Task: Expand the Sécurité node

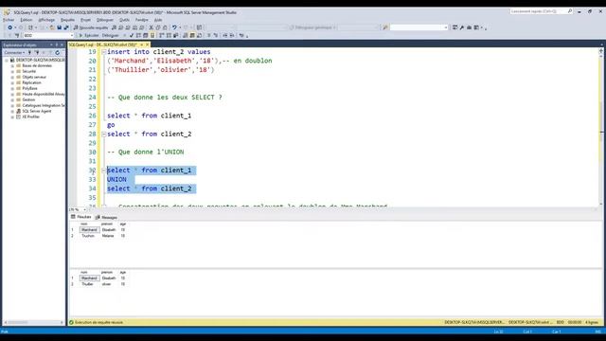Action: [x=12, y=72]
